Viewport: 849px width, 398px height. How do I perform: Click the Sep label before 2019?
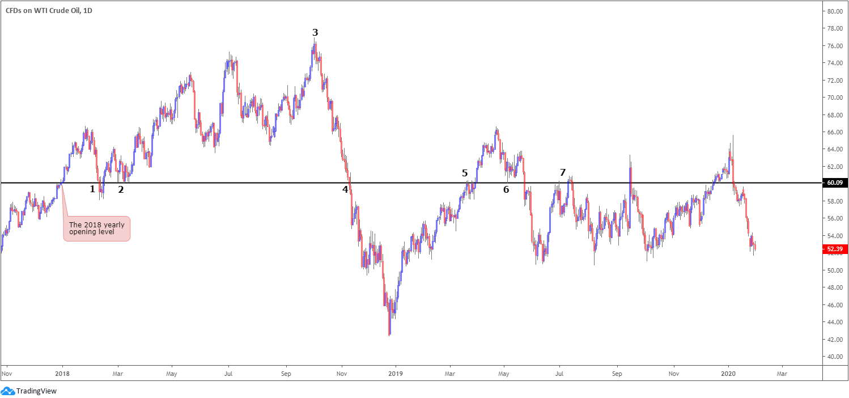pos(286,374)
